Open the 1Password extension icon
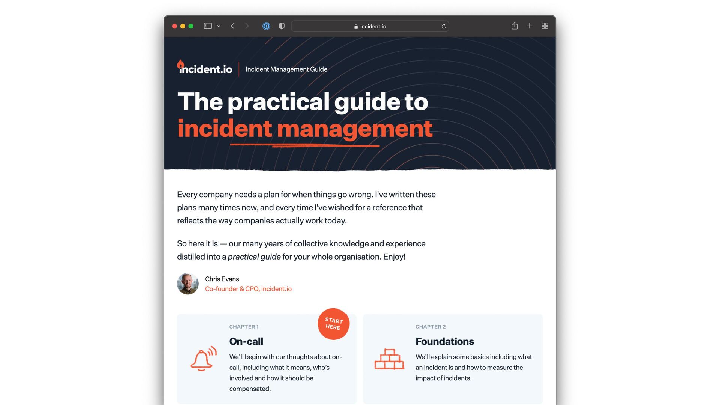The image size is (720, 405). pyautogui.click(x=266, y=26)
